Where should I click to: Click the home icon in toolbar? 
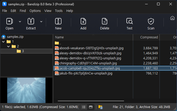[172, 18]
